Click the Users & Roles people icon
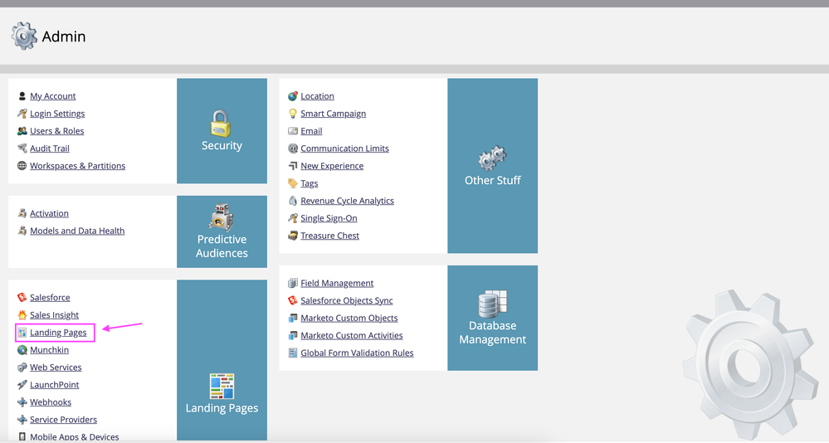The image size is (829, 443). coord(22,131)
